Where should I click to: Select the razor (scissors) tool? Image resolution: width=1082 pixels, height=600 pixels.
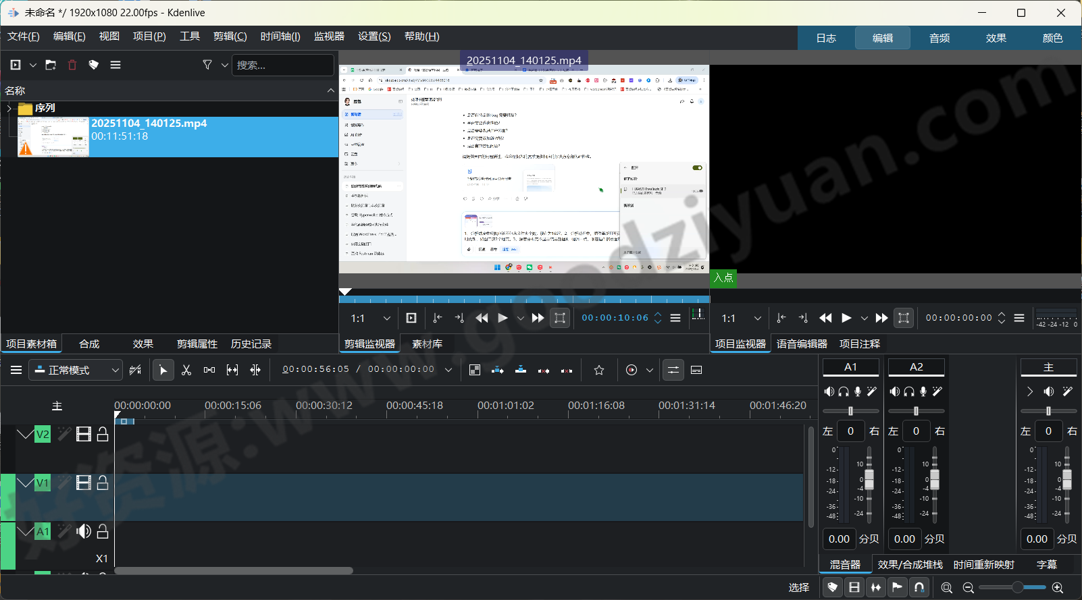point(186,370)
